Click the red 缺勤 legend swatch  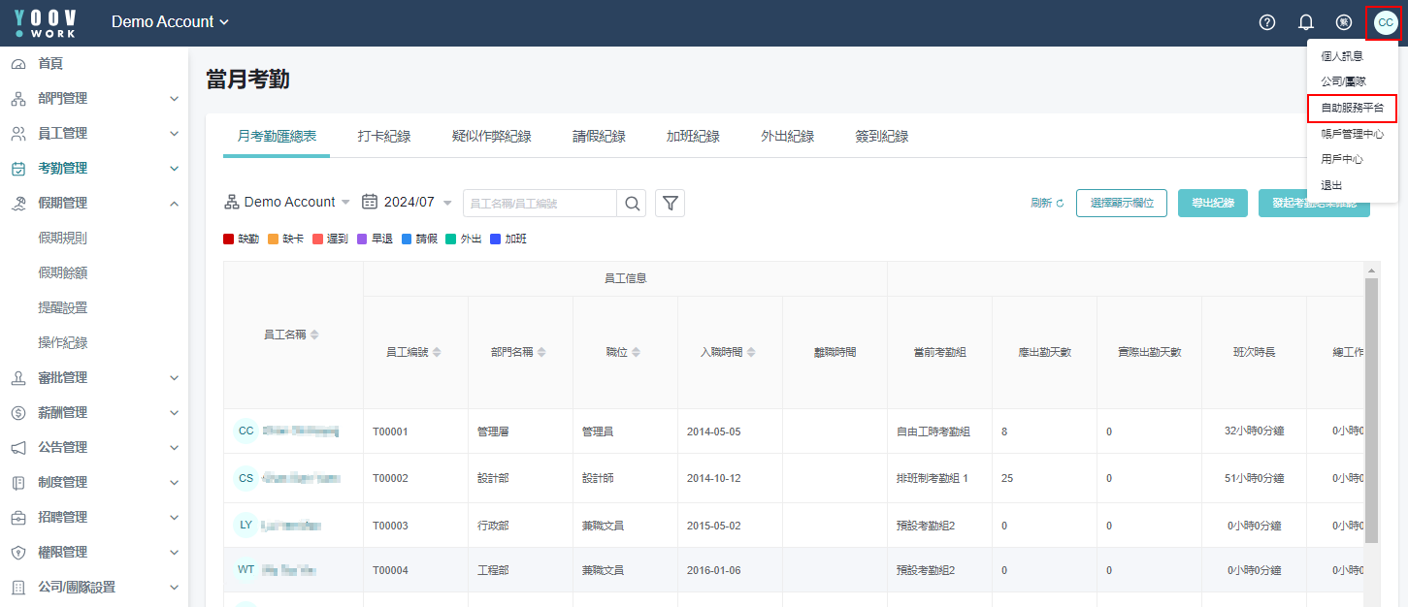click(x=229, y=239)
